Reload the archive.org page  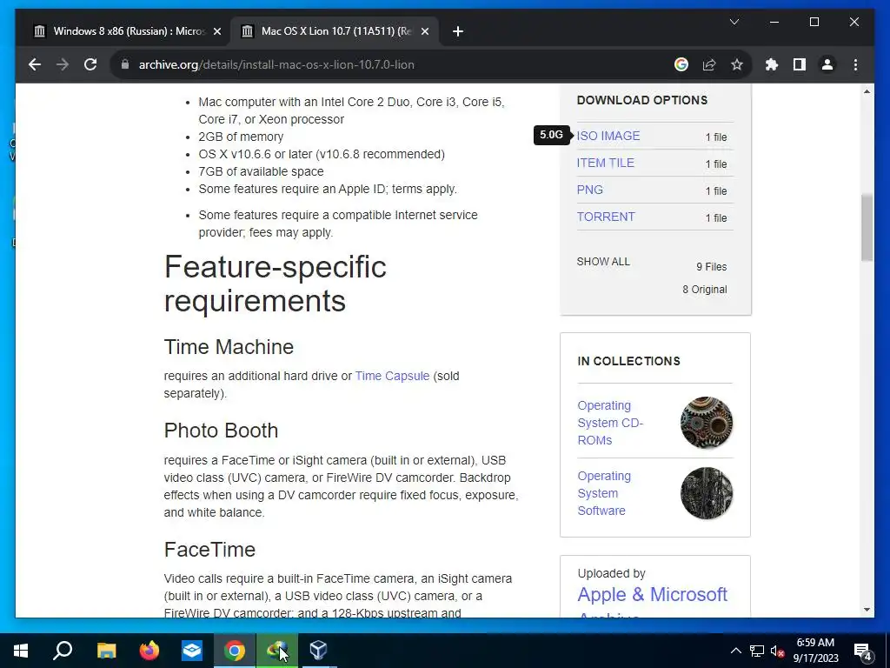tap(90, 64)
